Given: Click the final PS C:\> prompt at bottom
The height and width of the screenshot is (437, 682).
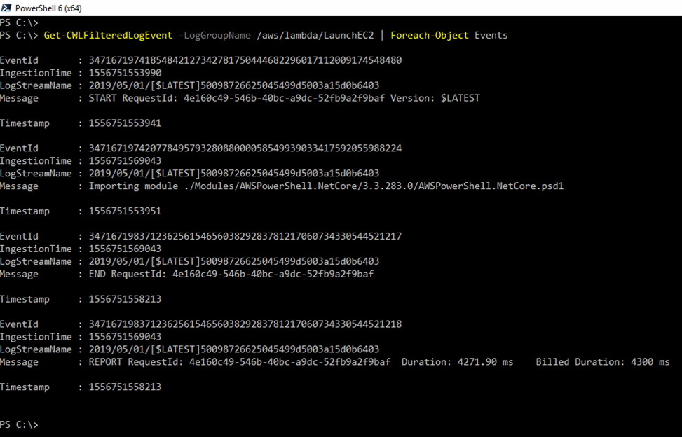Looking at the screenshot, I should [x=19, y=425].
